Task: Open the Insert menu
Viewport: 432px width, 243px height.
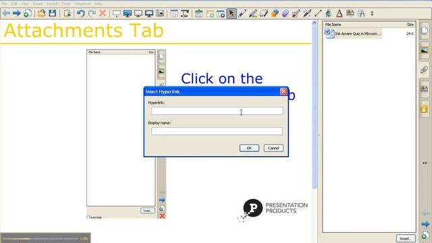Action: [38, 4]
